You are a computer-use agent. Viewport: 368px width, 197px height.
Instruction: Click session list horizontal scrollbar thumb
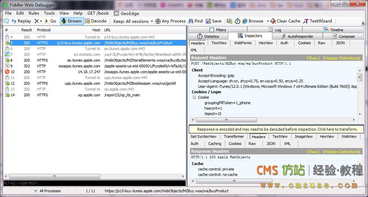[54, 176]
